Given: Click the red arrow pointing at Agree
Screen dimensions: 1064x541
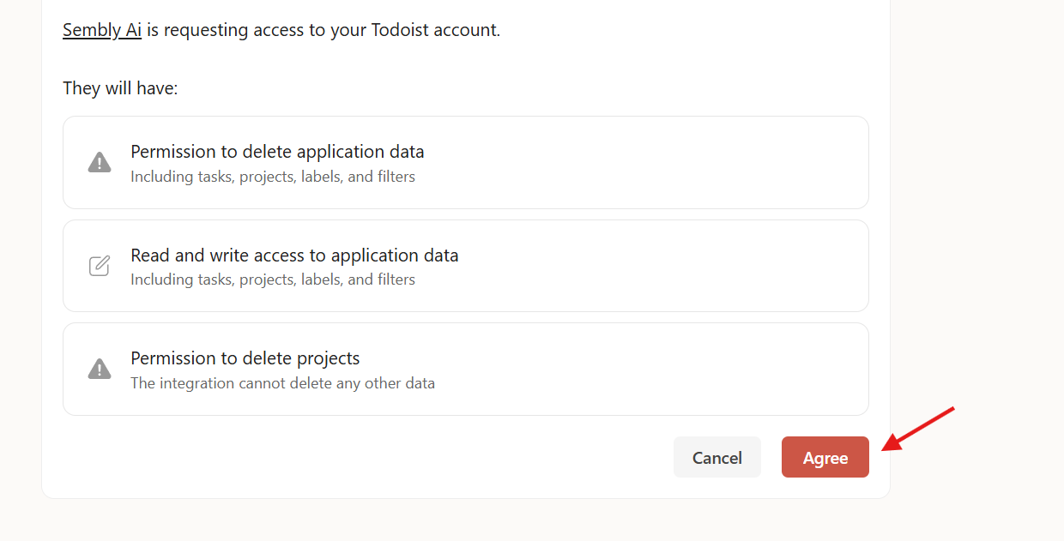Looking at the screenshot, I should [919, 427].
